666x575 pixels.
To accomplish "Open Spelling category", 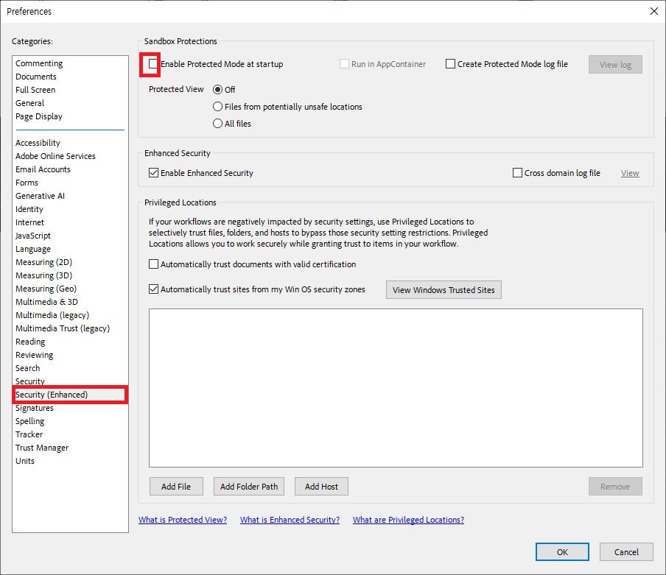I will [29, 421].
